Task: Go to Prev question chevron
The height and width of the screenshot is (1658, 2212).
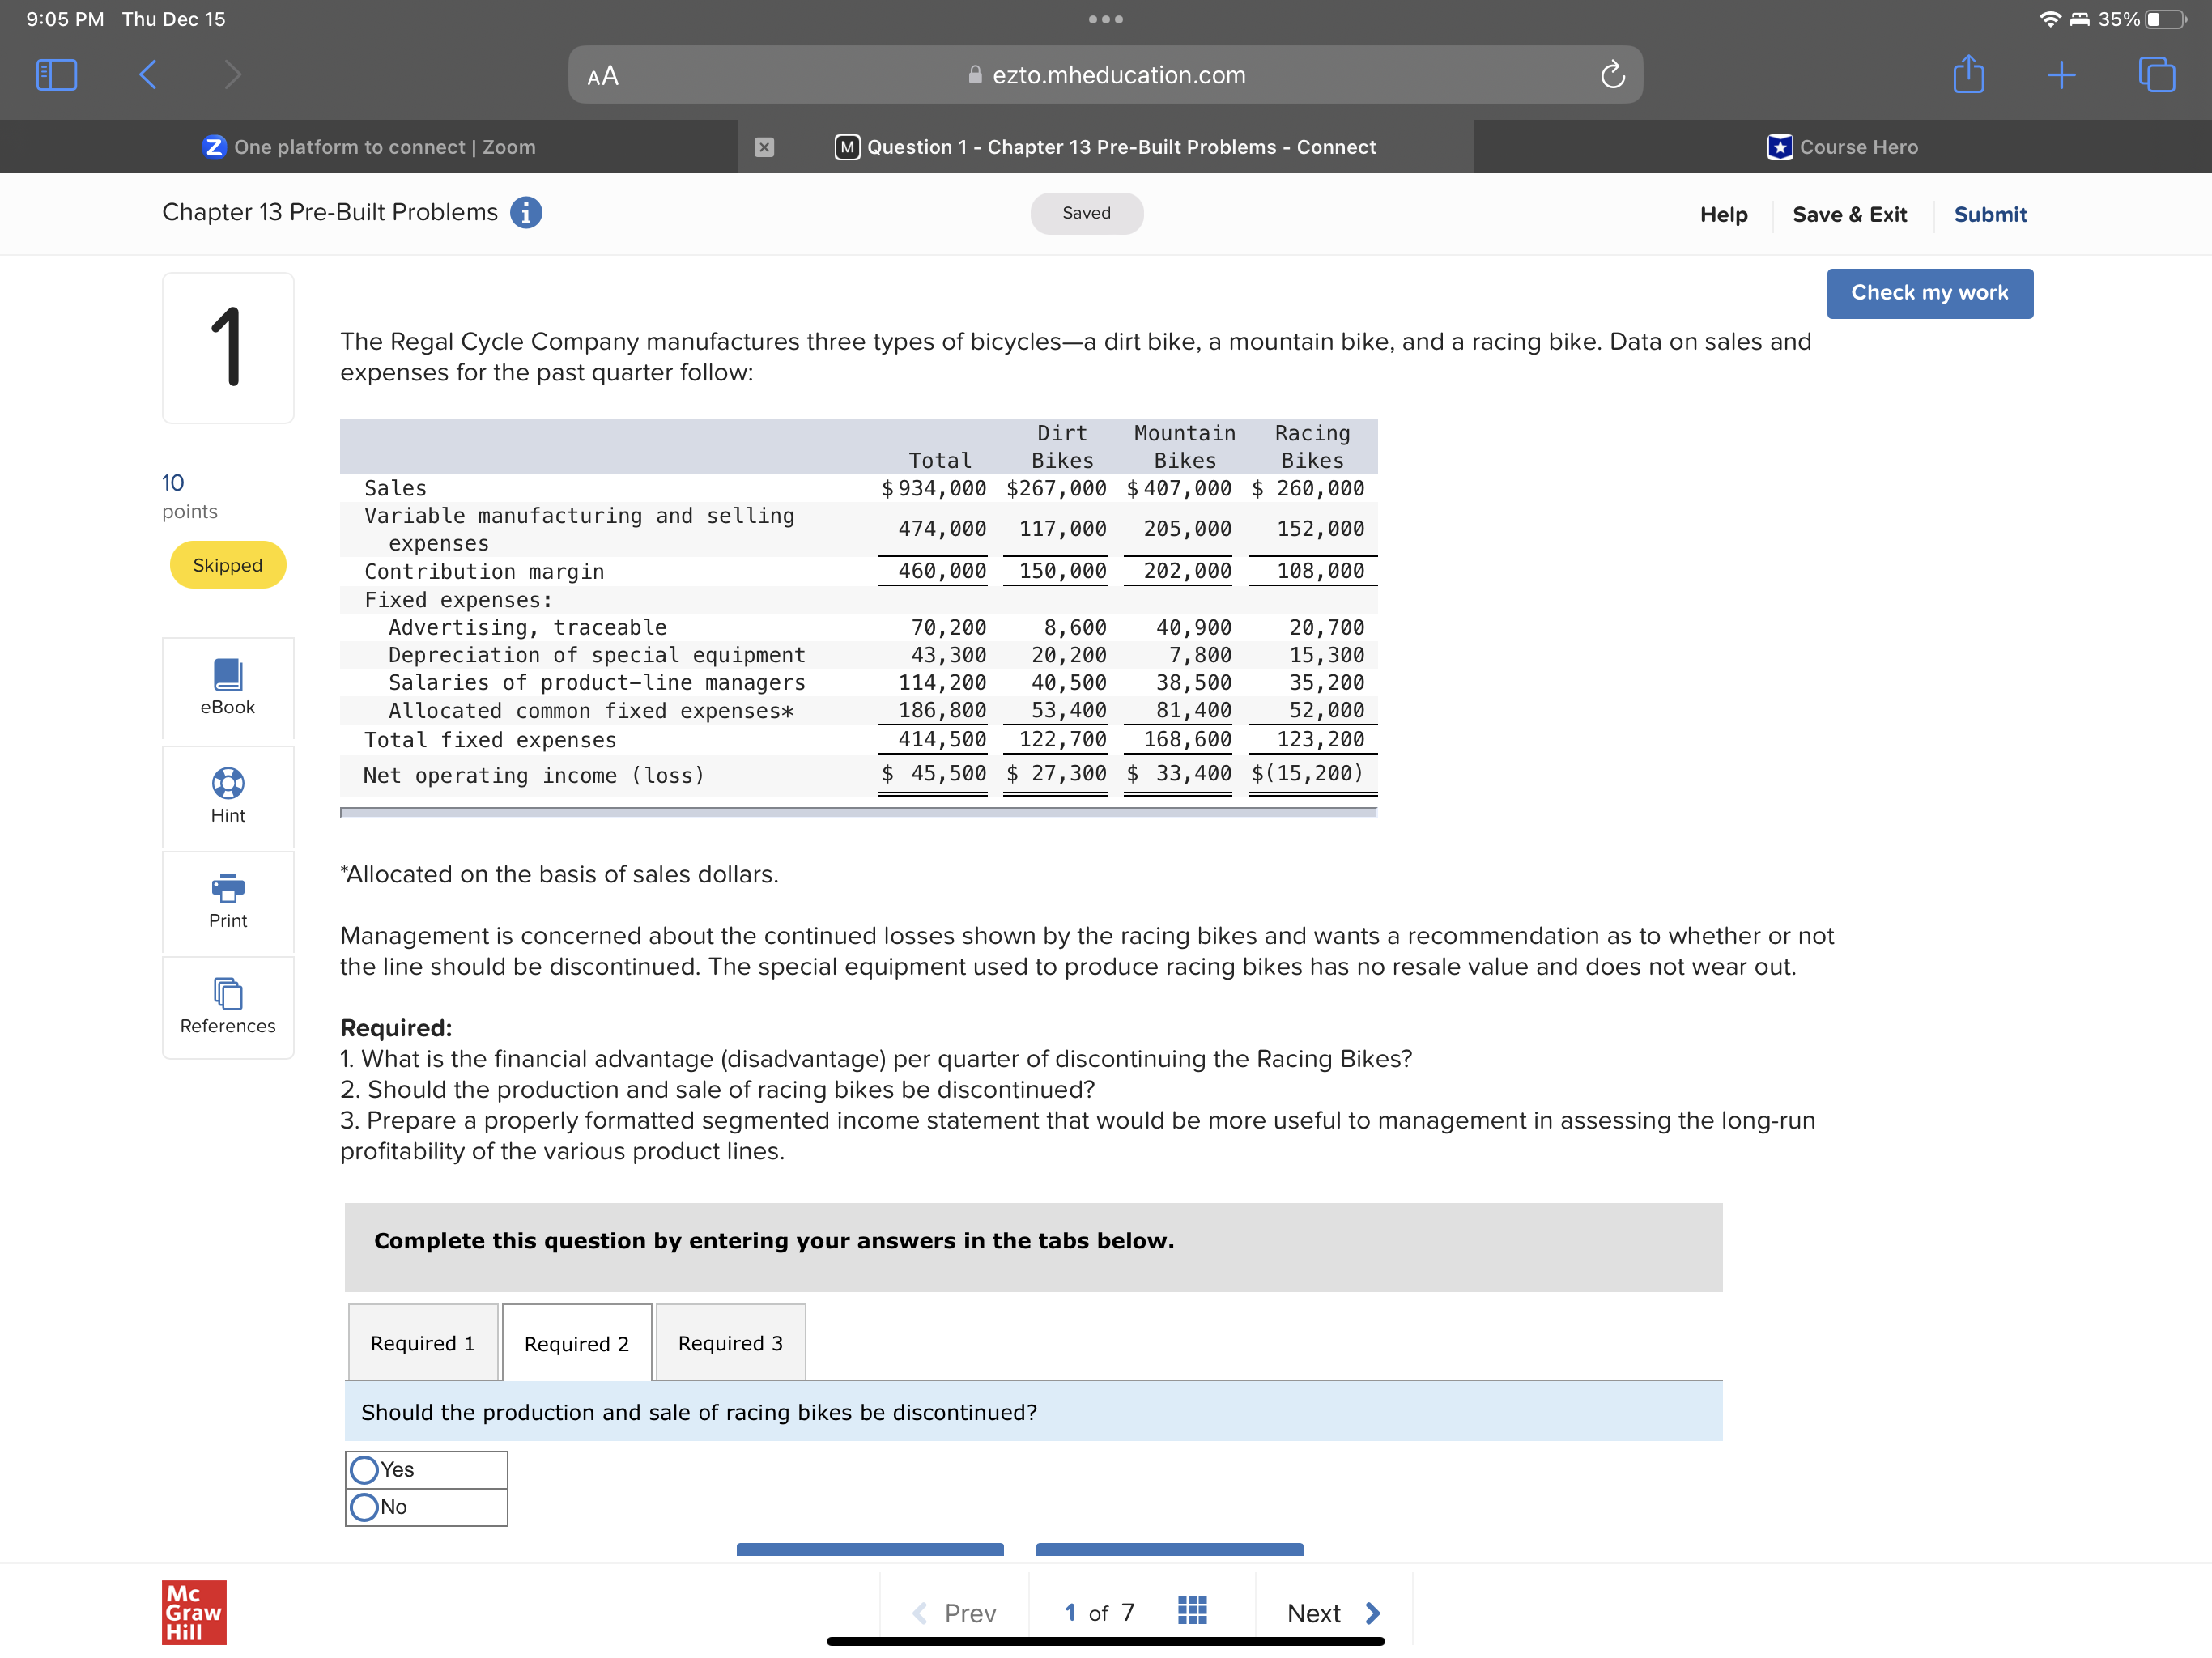Action: point(920,1612)
